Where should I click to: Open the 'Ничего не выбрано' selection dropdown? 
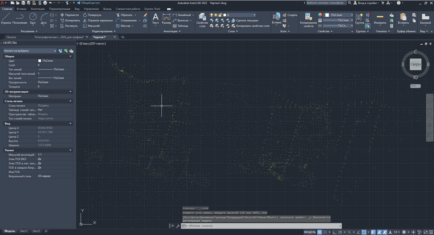coord(30,51)
